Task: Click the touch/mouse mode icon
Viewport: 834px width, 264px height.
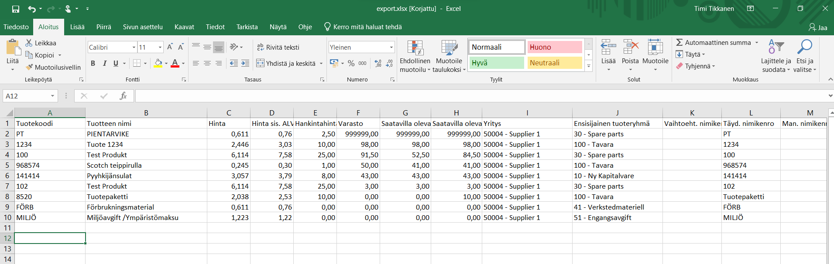Action: pos(68,9)
